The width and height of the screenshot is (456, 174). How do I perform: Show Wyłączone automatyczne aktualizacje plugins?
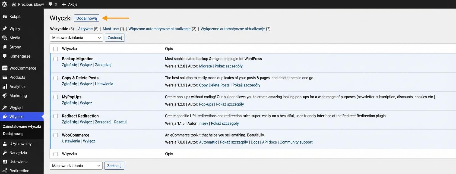pyautogui.click(x=233, y=29)
